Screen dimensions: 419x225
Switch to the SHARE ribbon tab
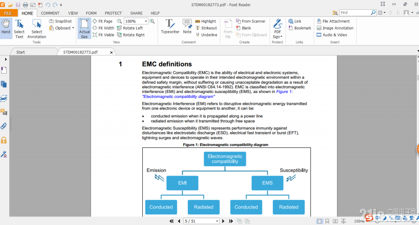pos(136,13)
